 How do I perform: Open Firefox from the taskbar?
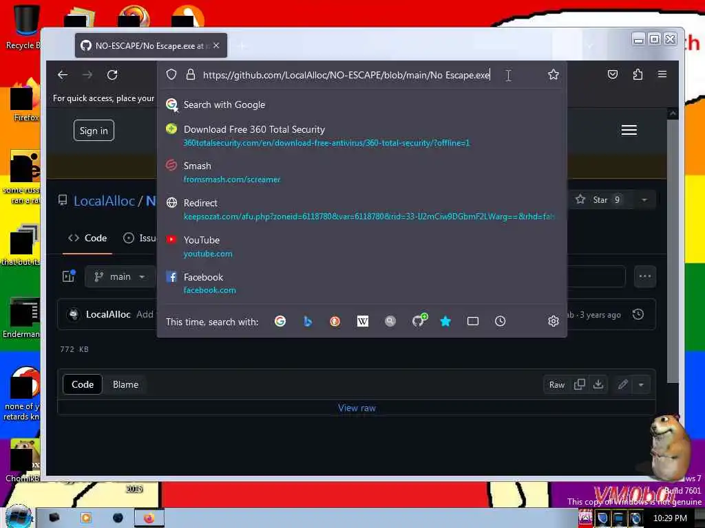click(x=149, y=518)
